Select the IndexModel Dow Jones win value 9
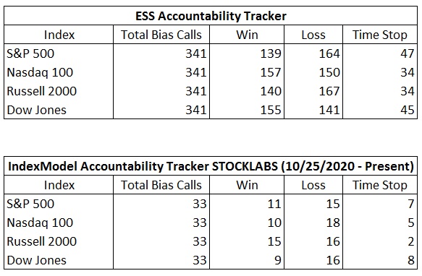 277,260
